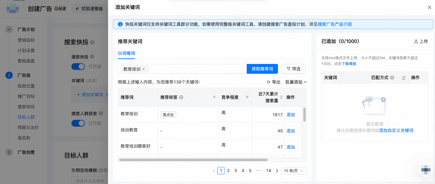Click the 标准 badge next to 创建广告
The height and width of the screenshot is (184, 435).
point(60,9)
